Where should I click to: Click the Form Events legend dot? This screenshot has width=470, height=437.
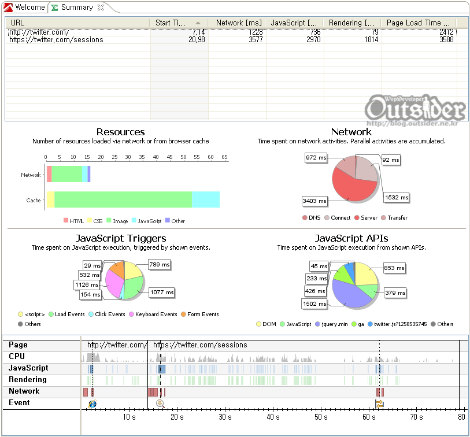pos(183,314)
